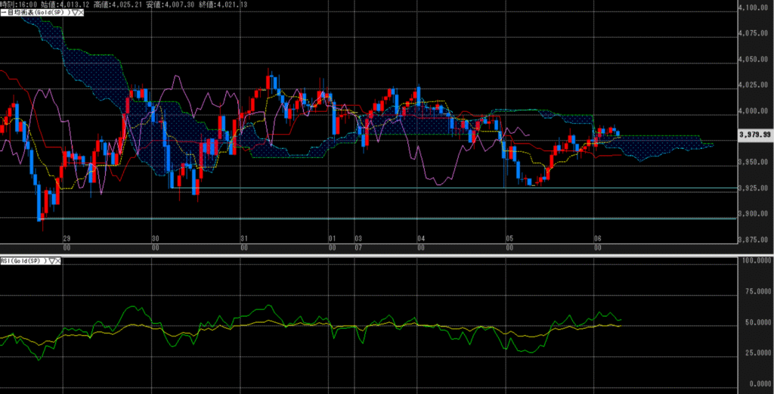Click the RSI 100.0000 axis label
The width and height of the screenshot is (774, 394).
754,261
